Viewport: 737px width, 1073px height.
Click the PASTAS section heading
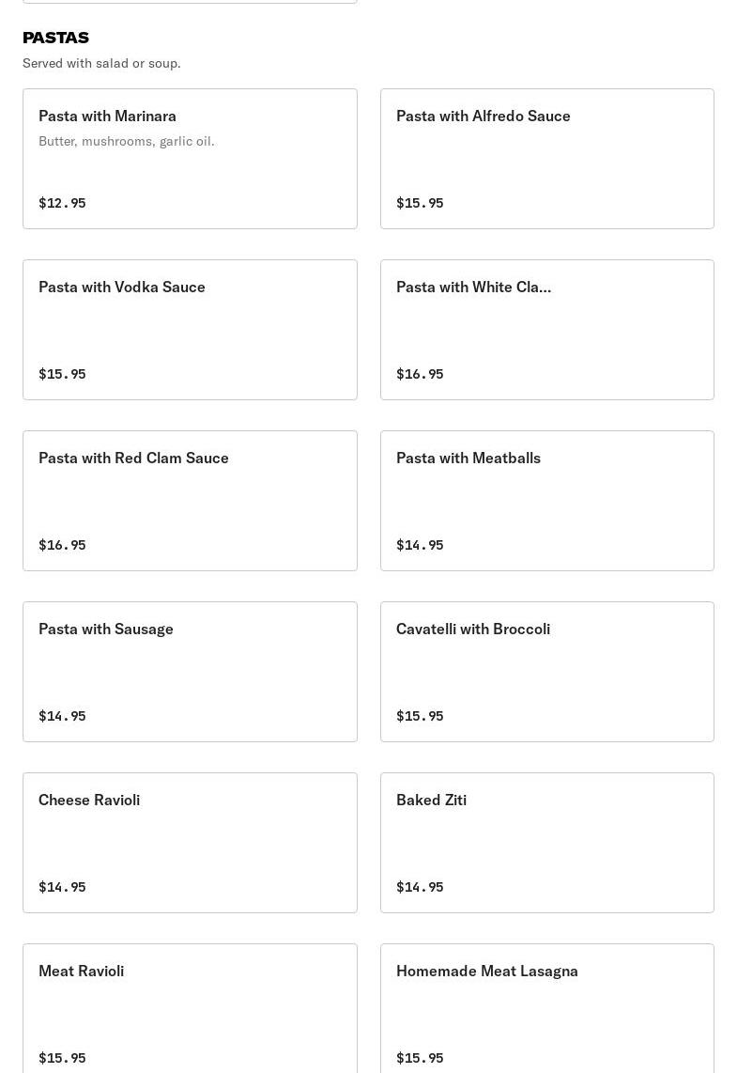click(56, 38)
